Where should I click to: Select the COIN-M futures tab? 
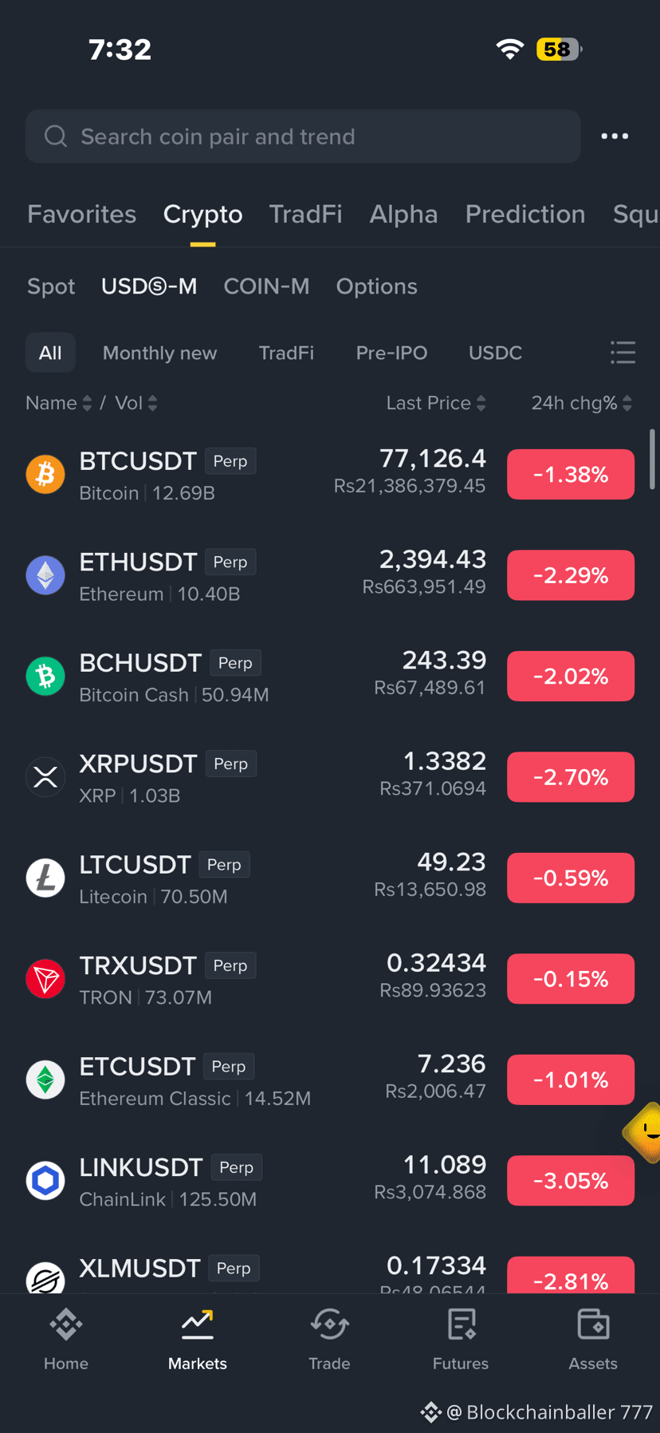pyautogui.click(x=266, y=286)
